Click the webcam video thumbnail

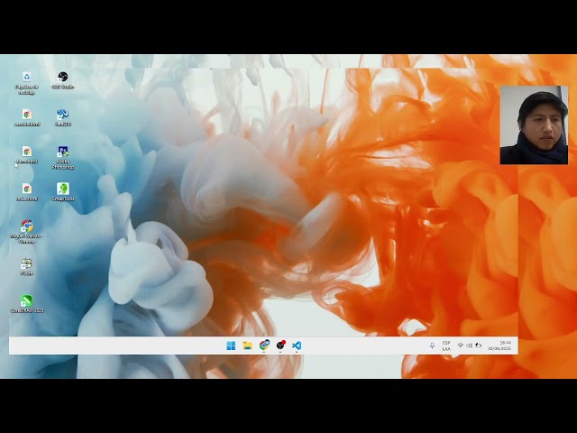(534, 124)
